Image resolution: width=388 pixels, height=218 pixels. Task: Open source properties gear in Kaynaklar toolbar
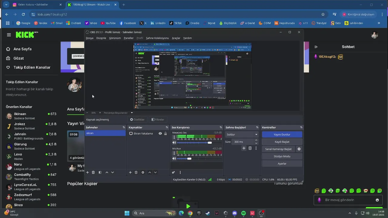[x=143, y=172]
